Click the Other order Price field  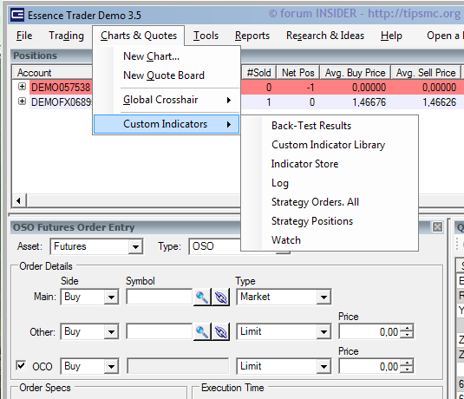369,332
